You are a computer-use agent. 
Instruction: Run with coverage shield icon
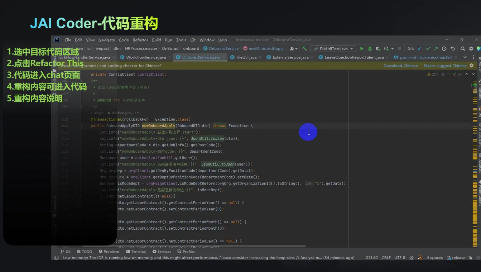[378, 48]
